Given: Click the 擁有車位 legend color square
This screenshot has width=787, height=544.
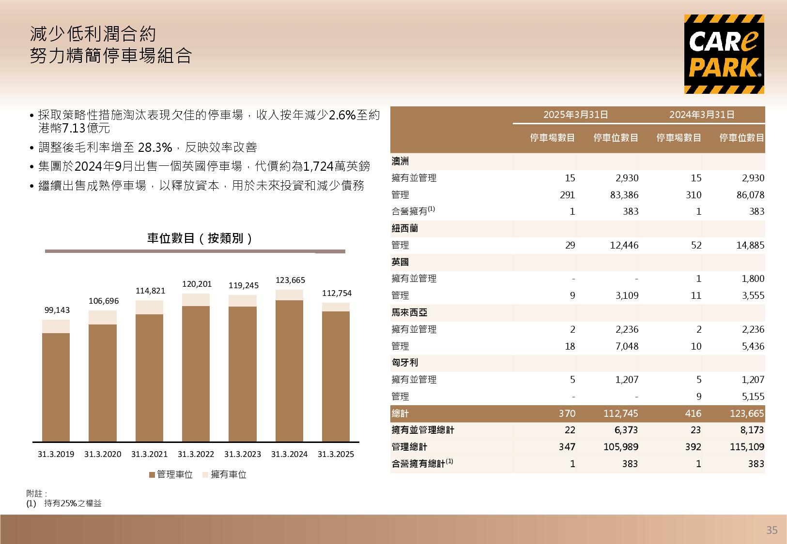Looking at the screenshot, I should click(x=205, y=475).
